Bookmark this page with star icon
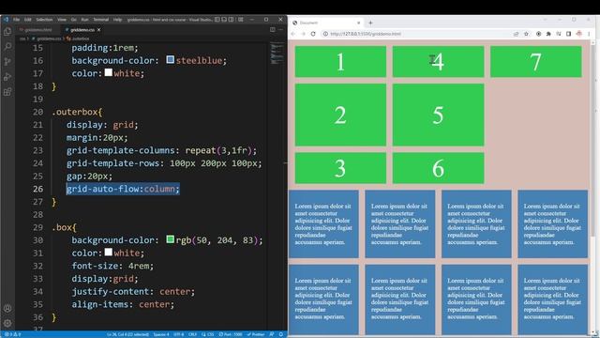 tap(526, 34)
